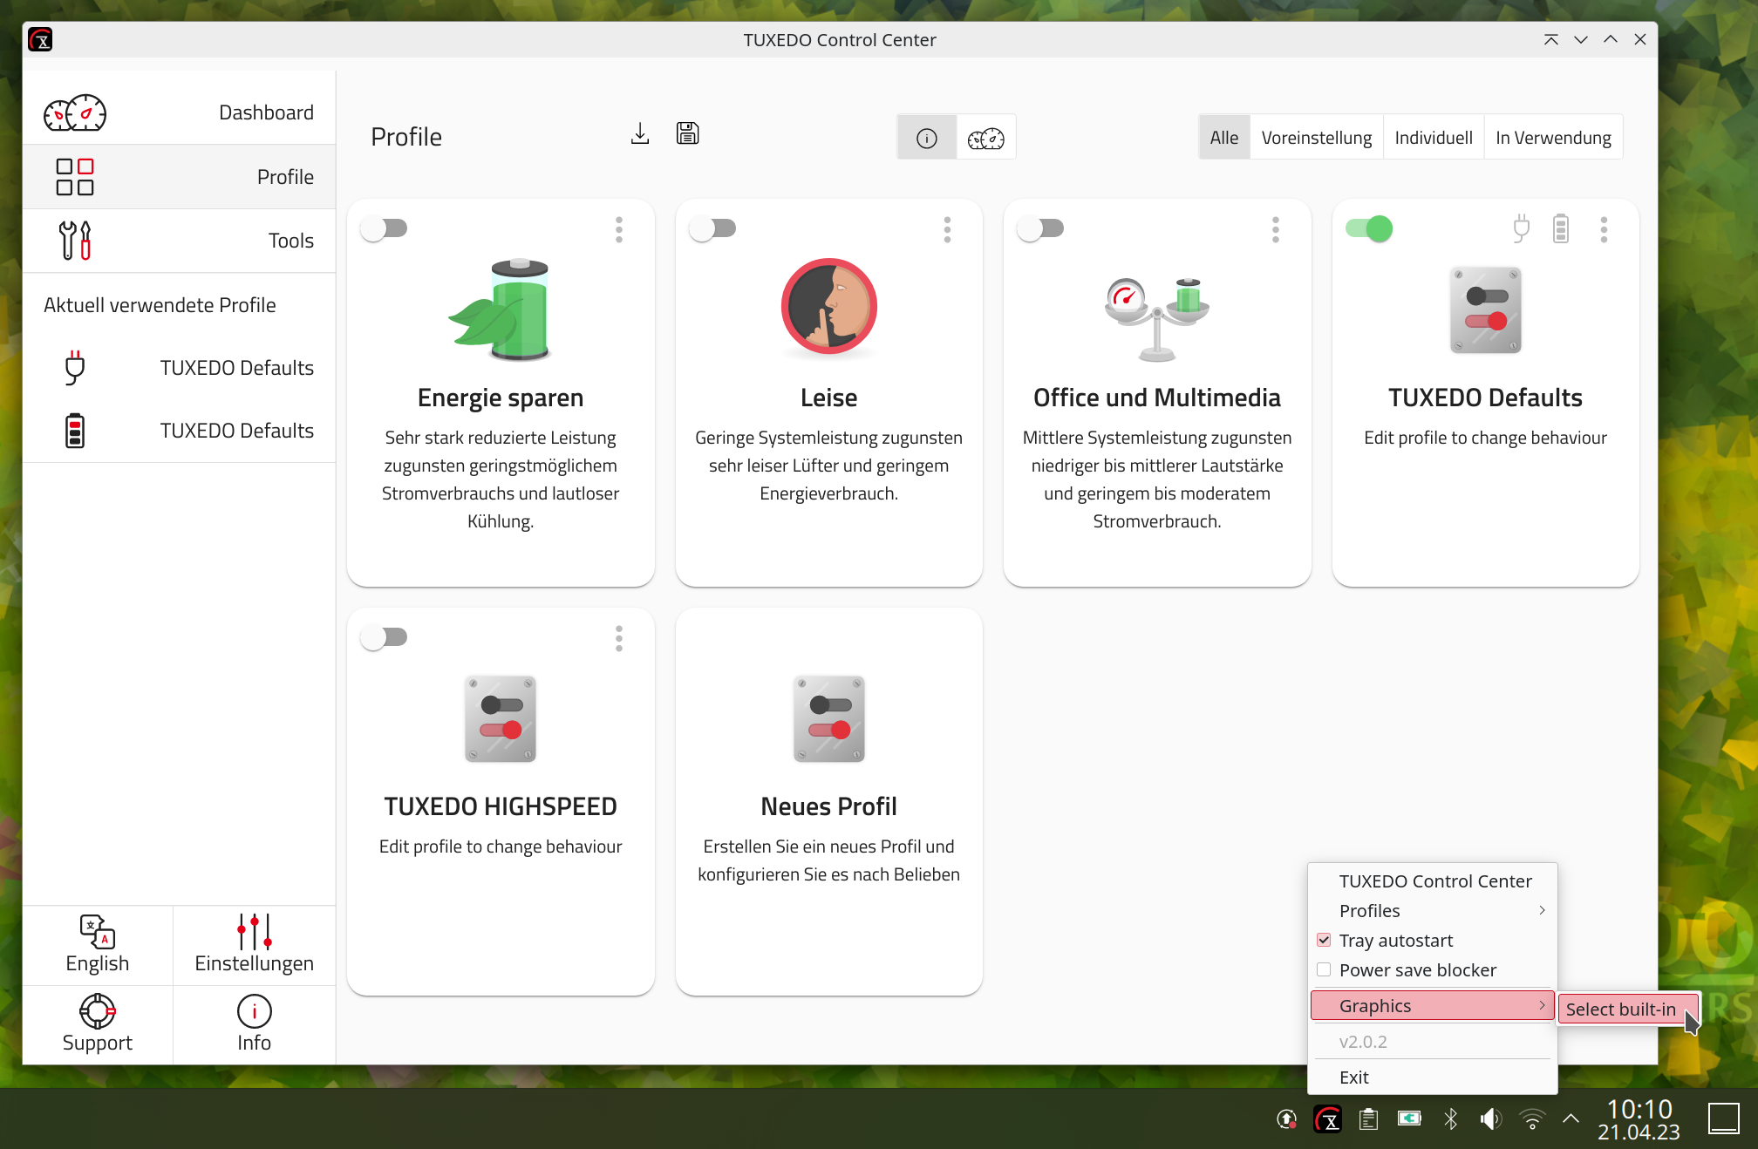Enable the Leise profile toggle
The width and height of the screenshot is (1758, 1149).
(x=713, y=228)
